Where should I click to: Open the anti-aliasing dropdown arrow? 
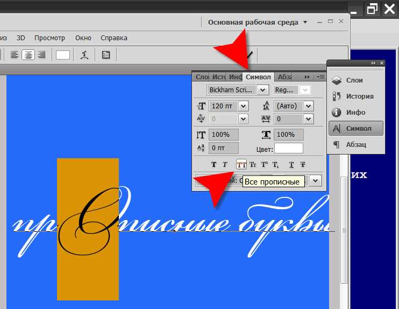(316, 181)
